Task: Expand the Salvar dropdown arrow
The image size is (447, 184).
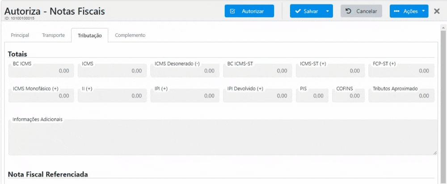Action: pos(328,11)
